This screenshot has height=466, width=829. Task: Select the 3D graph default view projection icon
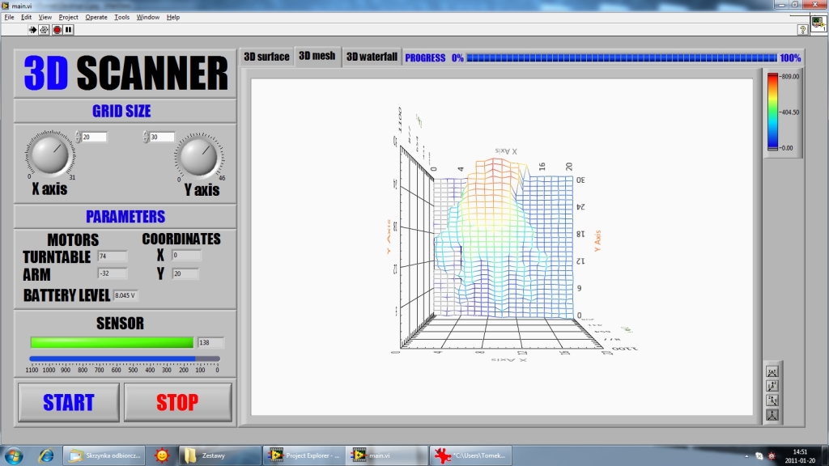772,415
